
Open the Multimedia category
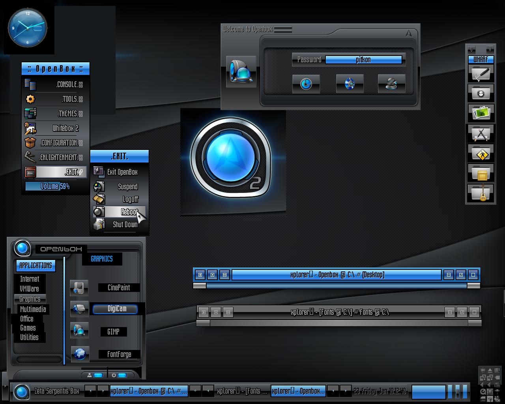click(x=33, y=309)
